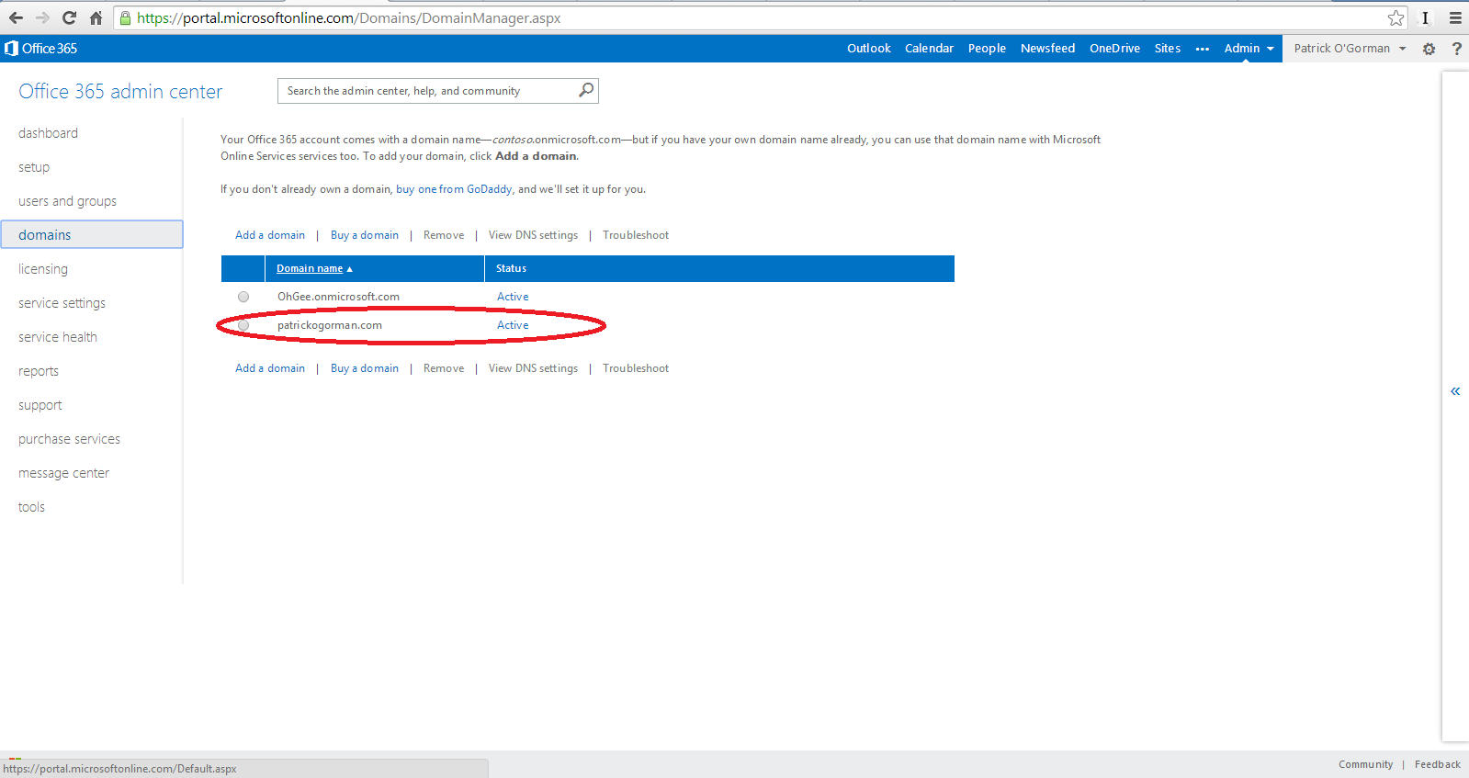Click the bottom Add a domain link

point(270,368)
